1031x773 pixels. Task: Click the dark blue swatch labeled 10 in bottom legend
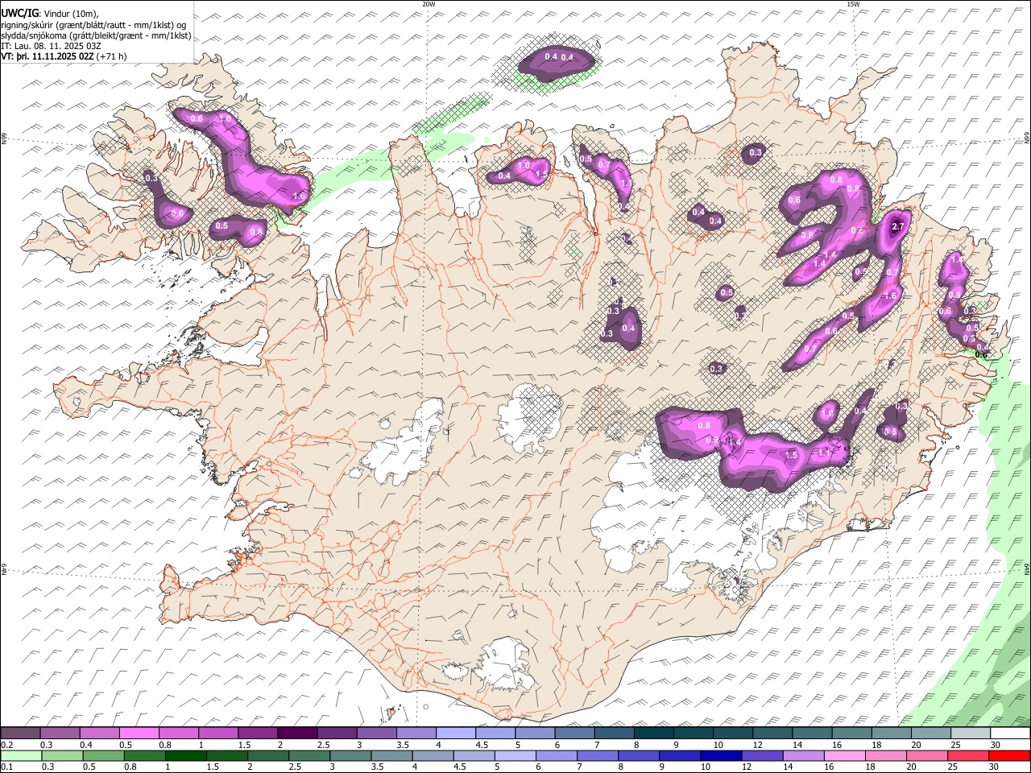pos(721,756)
